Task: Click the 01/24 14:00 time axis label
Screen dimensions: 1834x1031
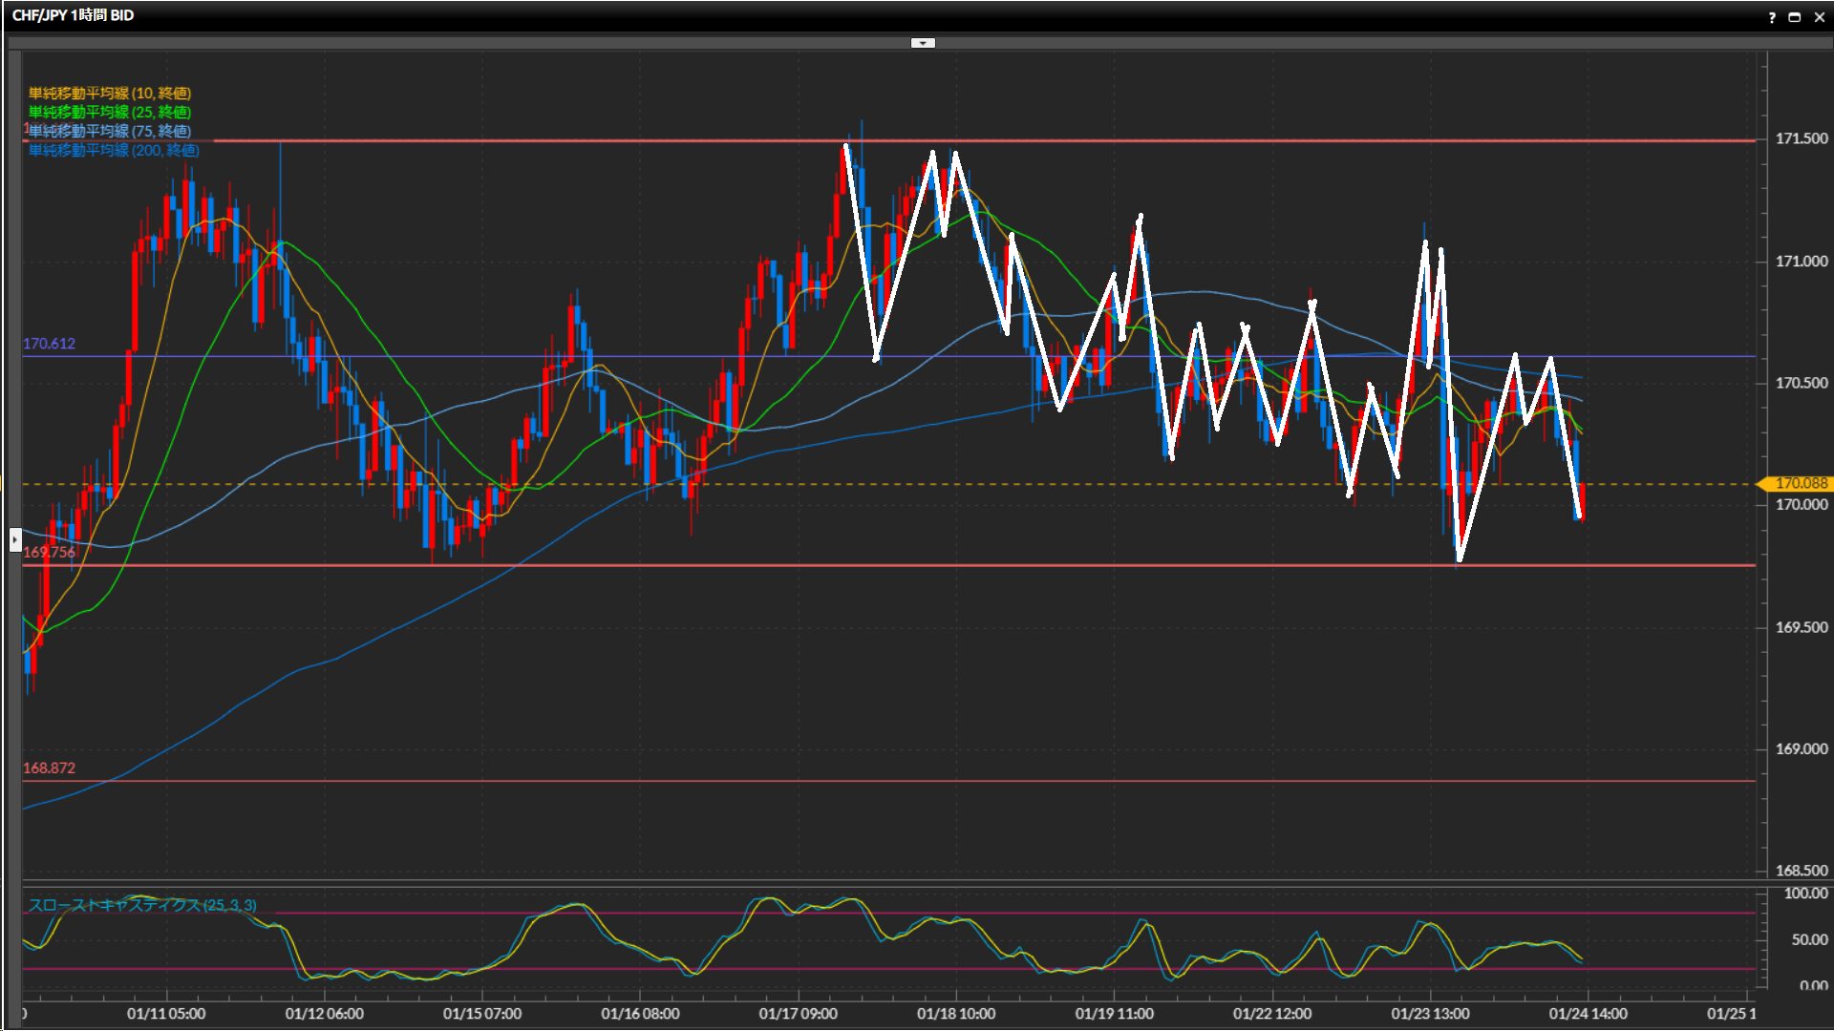Action: pos(1588,1013)
